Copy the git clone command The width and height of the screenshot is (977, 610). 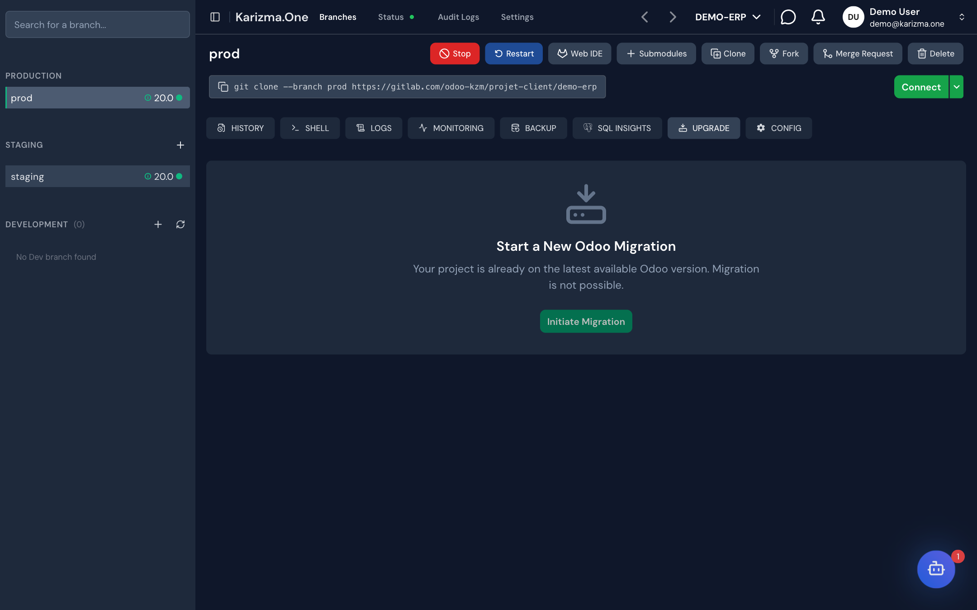tap(223, 87)
